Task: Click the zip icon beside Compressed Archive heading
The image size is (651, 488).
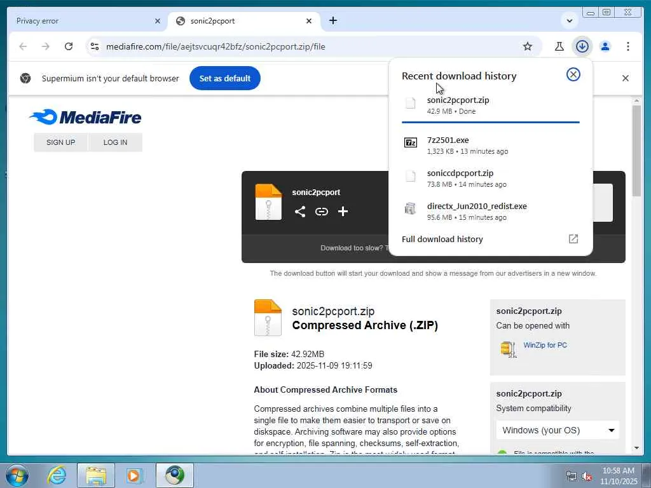Action: tap(268, 318)
